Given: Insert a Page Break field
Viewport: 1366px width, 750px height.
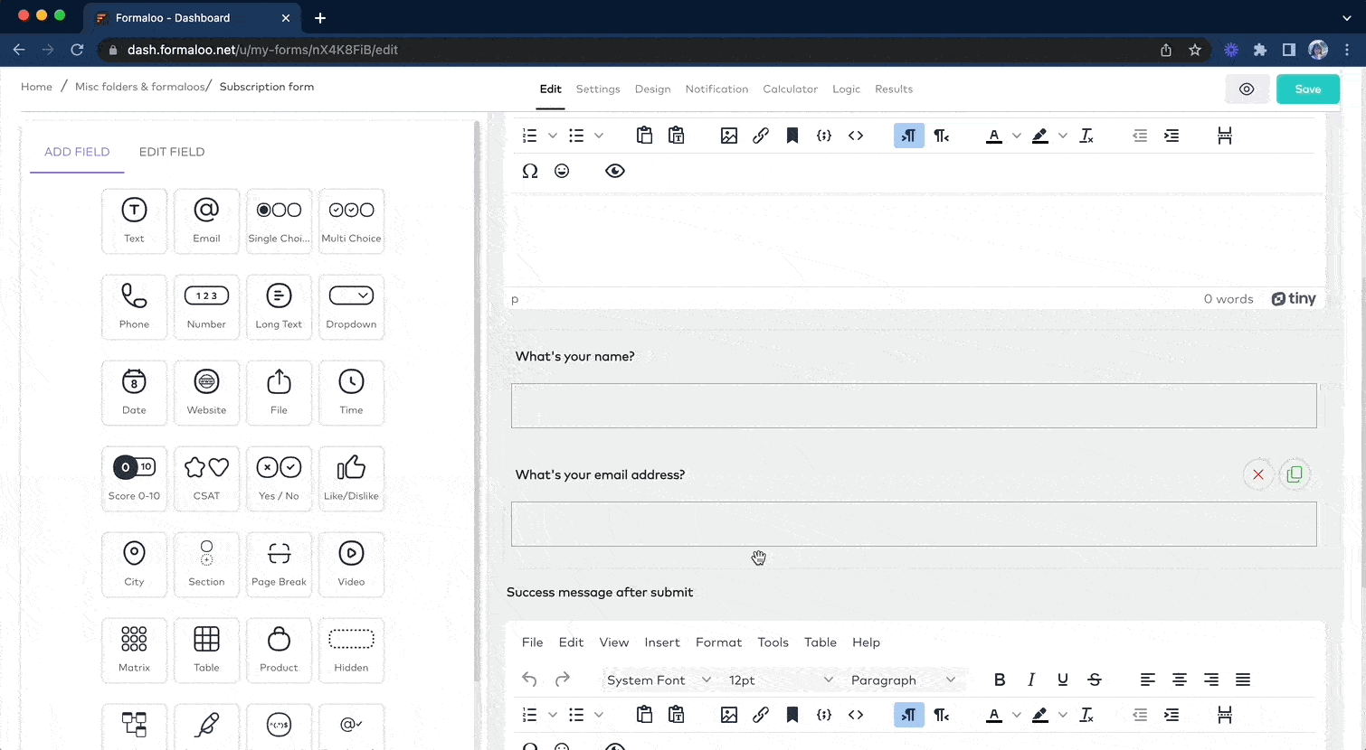Looking at the screenshot, I should tap(279, 564).
